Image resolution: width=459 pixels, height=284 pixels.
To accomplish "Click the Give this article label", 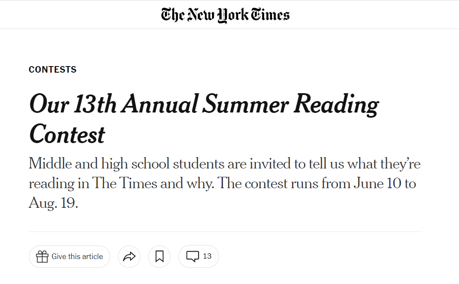I will pyautogui.click(x=77, y=256).
